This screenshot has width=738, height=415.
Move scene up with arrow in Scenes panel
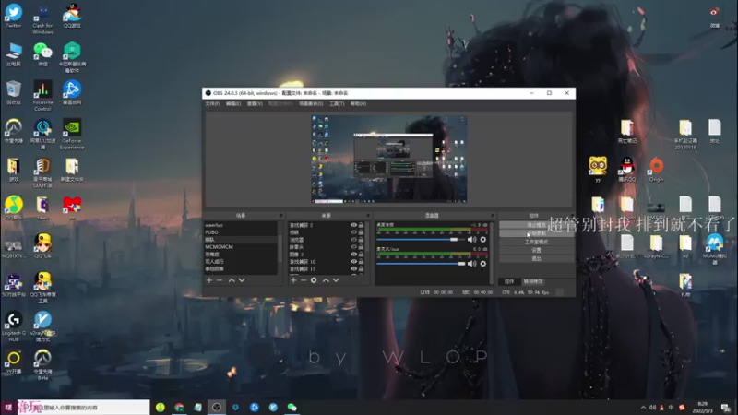[232, 280]
